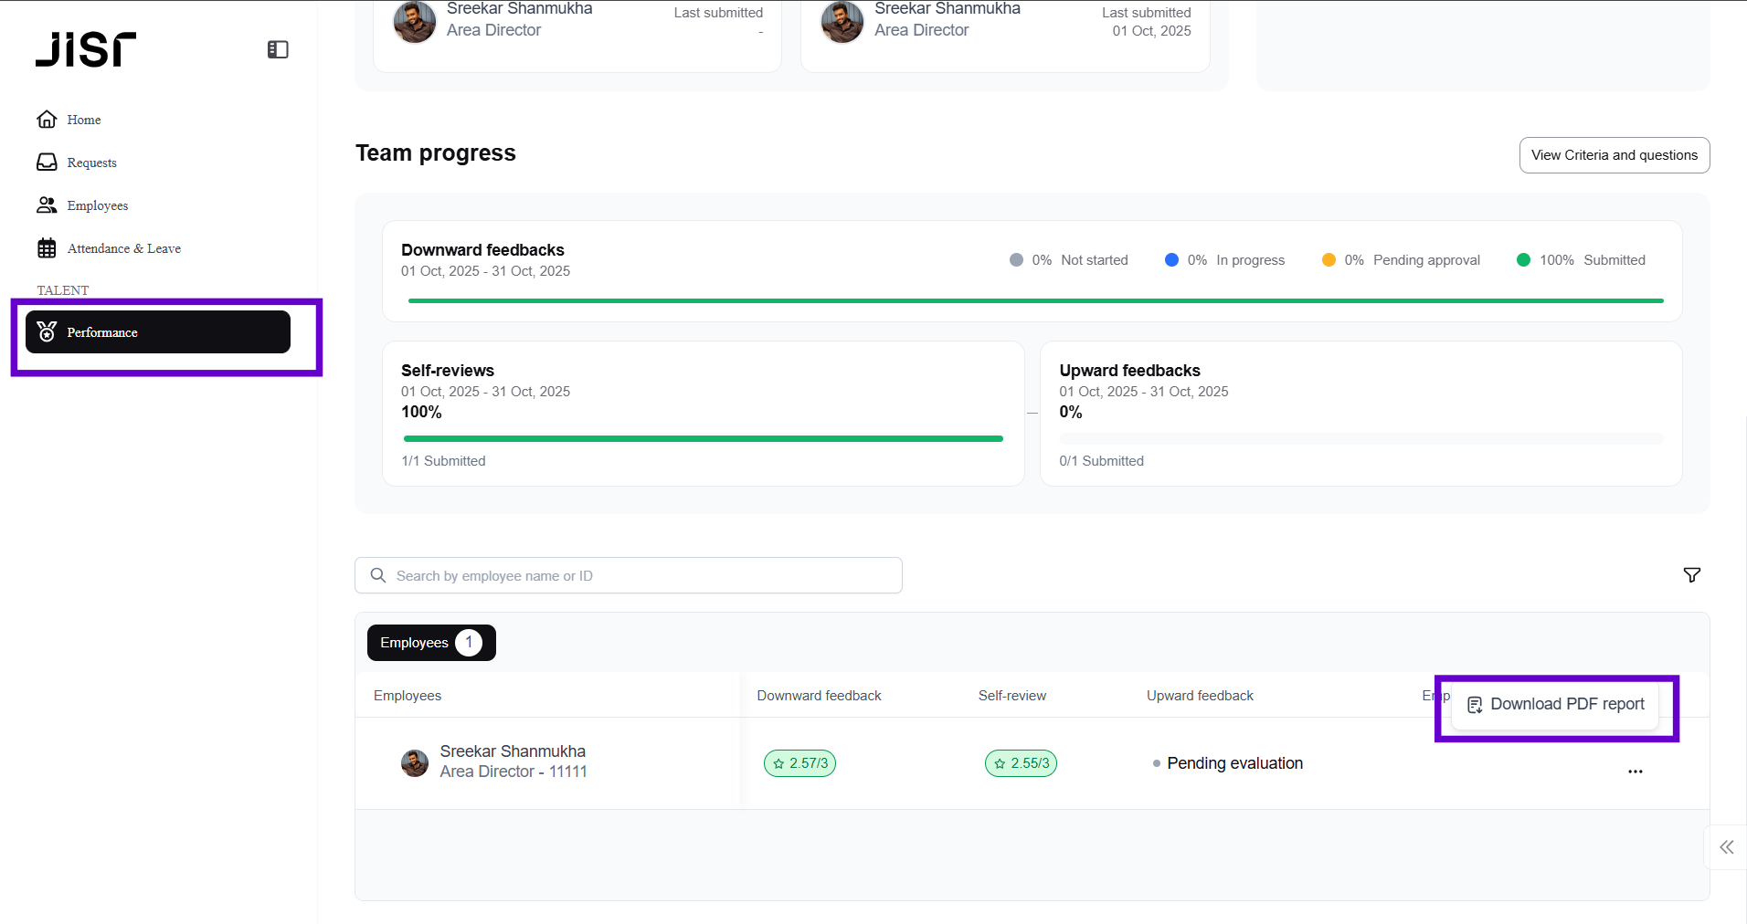
Task: Open the three-dot row actions menu
Action: [x=1635, y=772]
